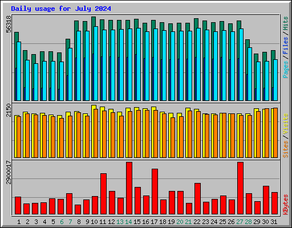Click the 'Files' legend label
The height and width of the screenshot is (228, 292).
pos(286,46)
